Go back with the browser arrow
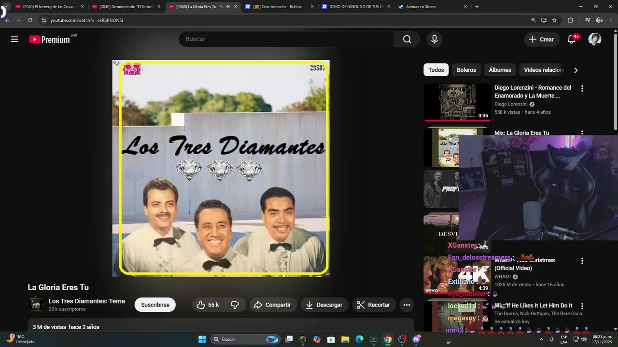 click(x=7, y=20)
